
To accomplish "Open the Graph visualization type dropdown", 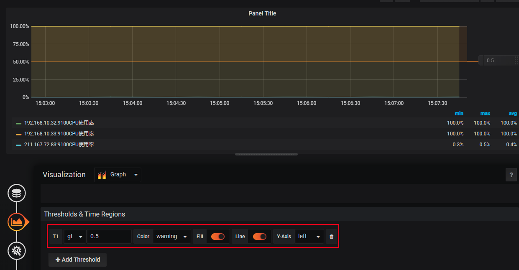I will 118,175.
